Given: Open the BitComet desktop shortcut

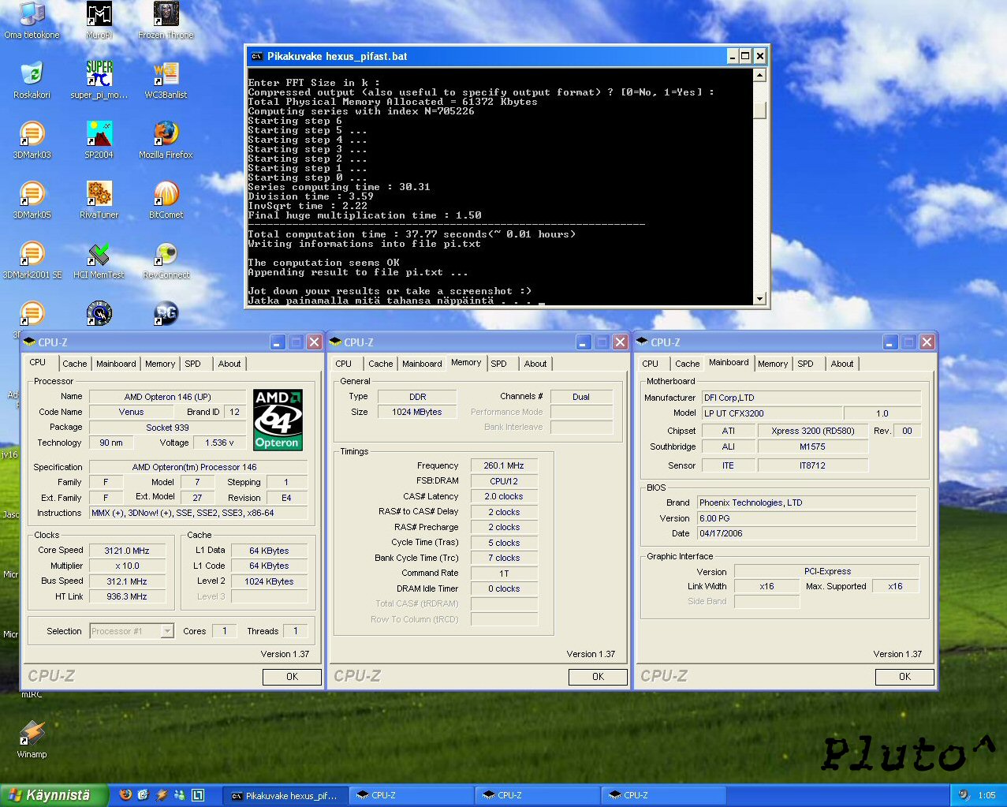Looking at the screenshot, I should 166,200.
